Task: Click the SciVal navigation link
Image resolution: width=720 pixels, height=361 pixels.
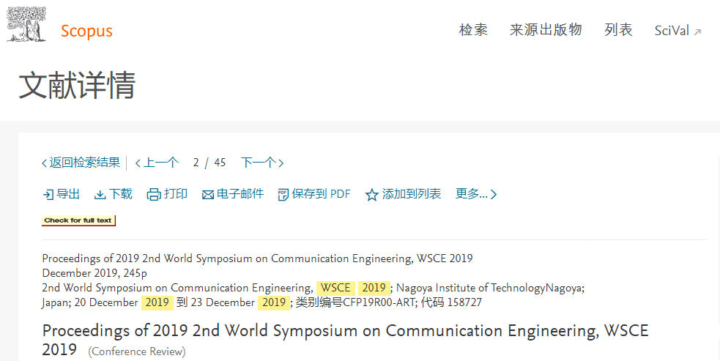Action: pyautogui.click(x=672, y=31)
